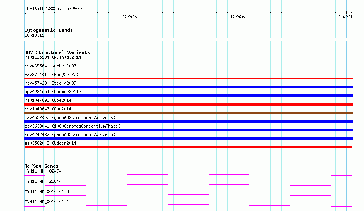The width and height of the screenshot is (364, 211).
Task: Click the magenta gene line under NM_022844
Action: (x=188, y=185)
